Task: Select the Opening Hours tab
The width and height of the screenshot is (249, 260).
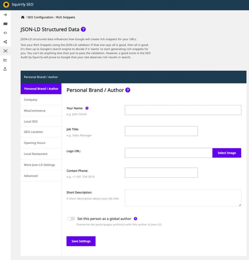Action: 41,143
